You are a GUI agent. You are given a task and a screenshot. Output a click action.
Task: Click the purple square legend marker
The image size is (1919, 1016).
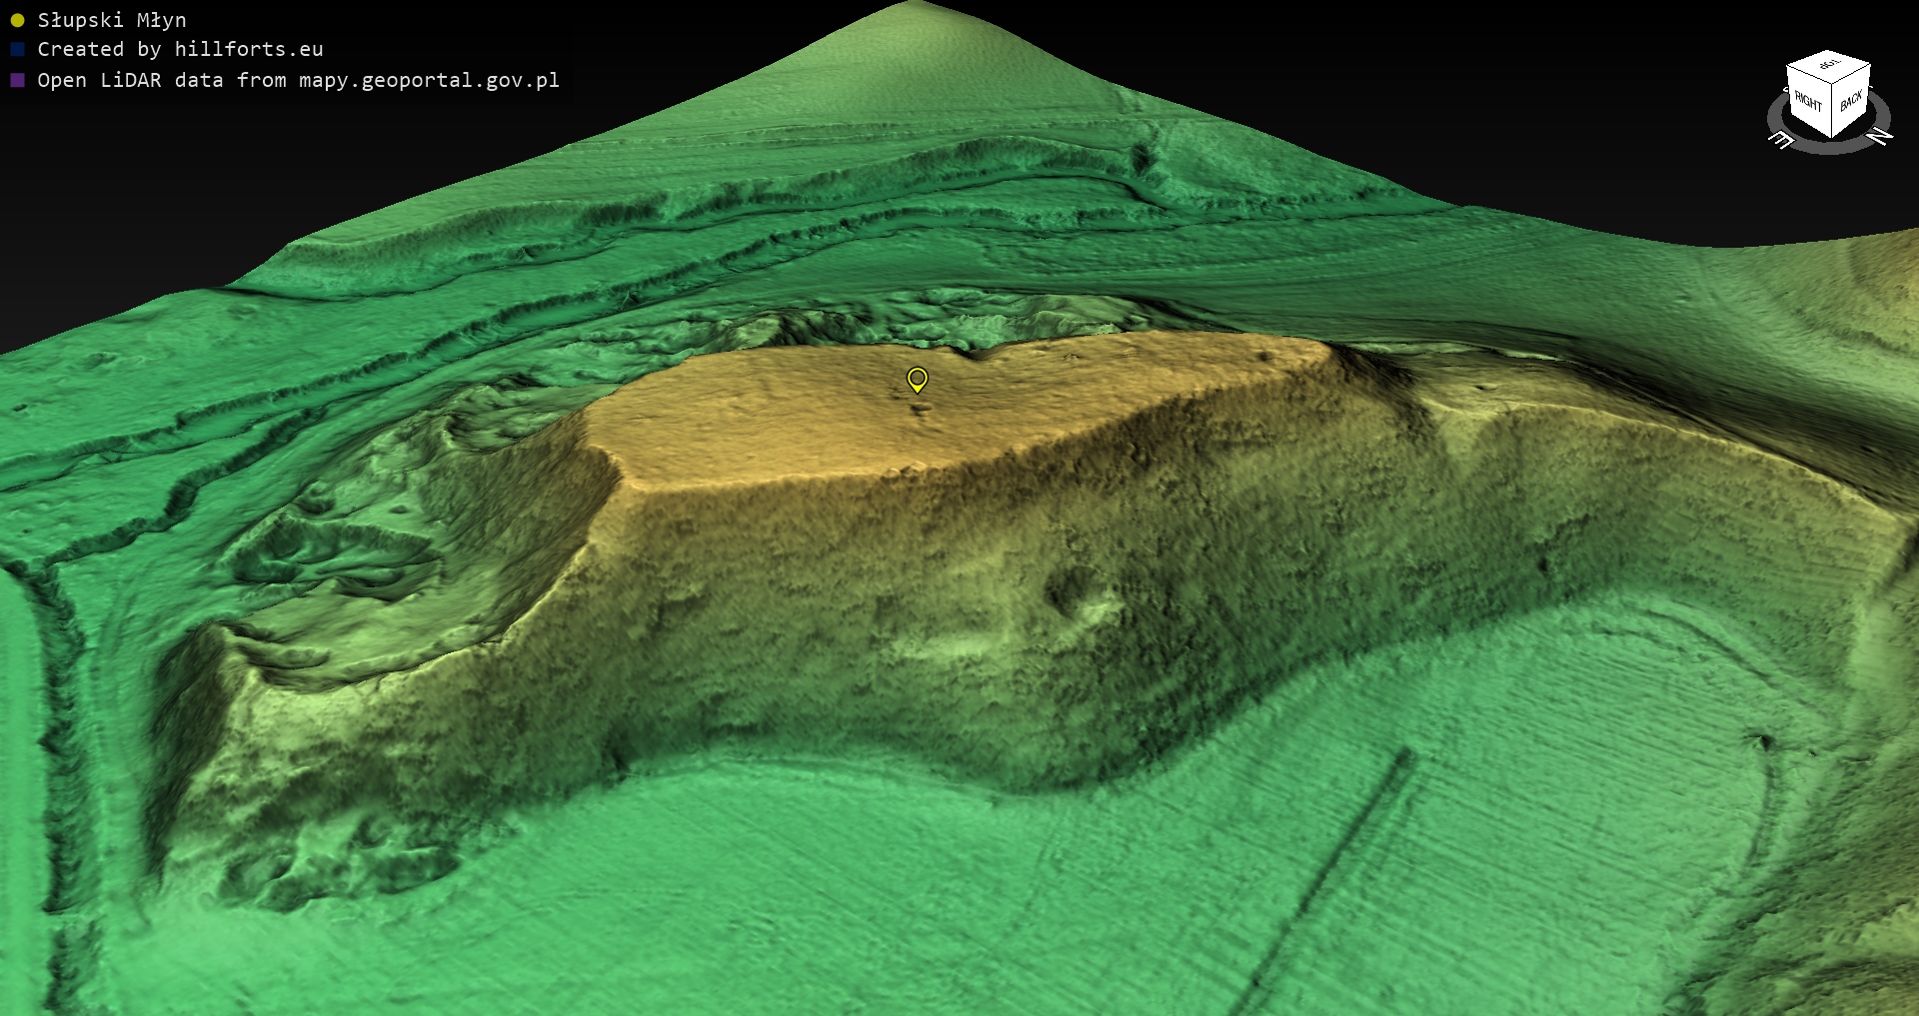tap(17, 80)
